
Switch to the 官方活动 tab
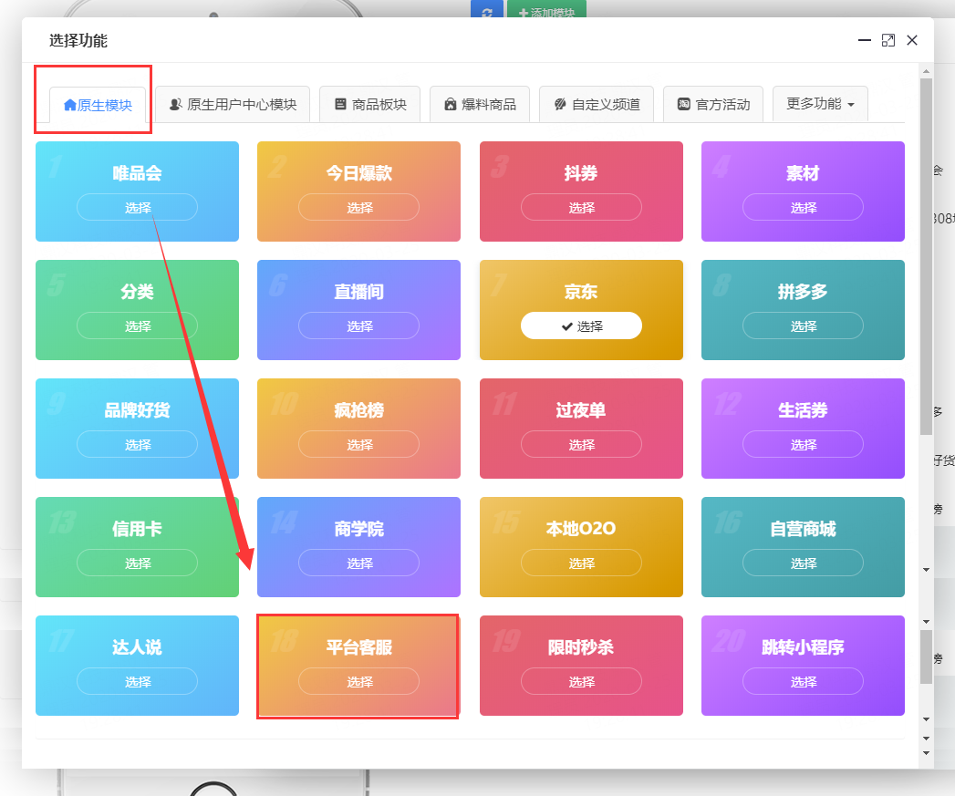coord(713,104)
